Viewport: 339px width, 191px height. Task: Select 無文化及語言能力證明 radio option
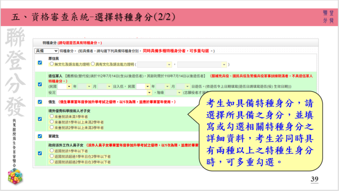coord(51,64)
